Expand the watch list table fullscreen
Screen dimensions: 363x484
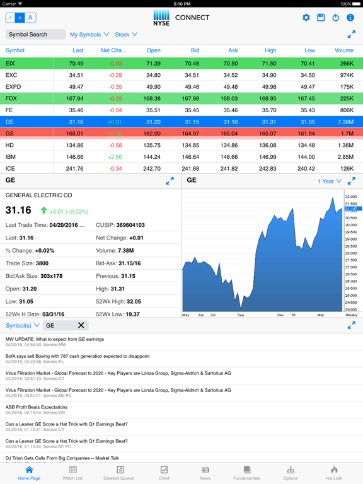pyautogui.click(x=351, y=34)
